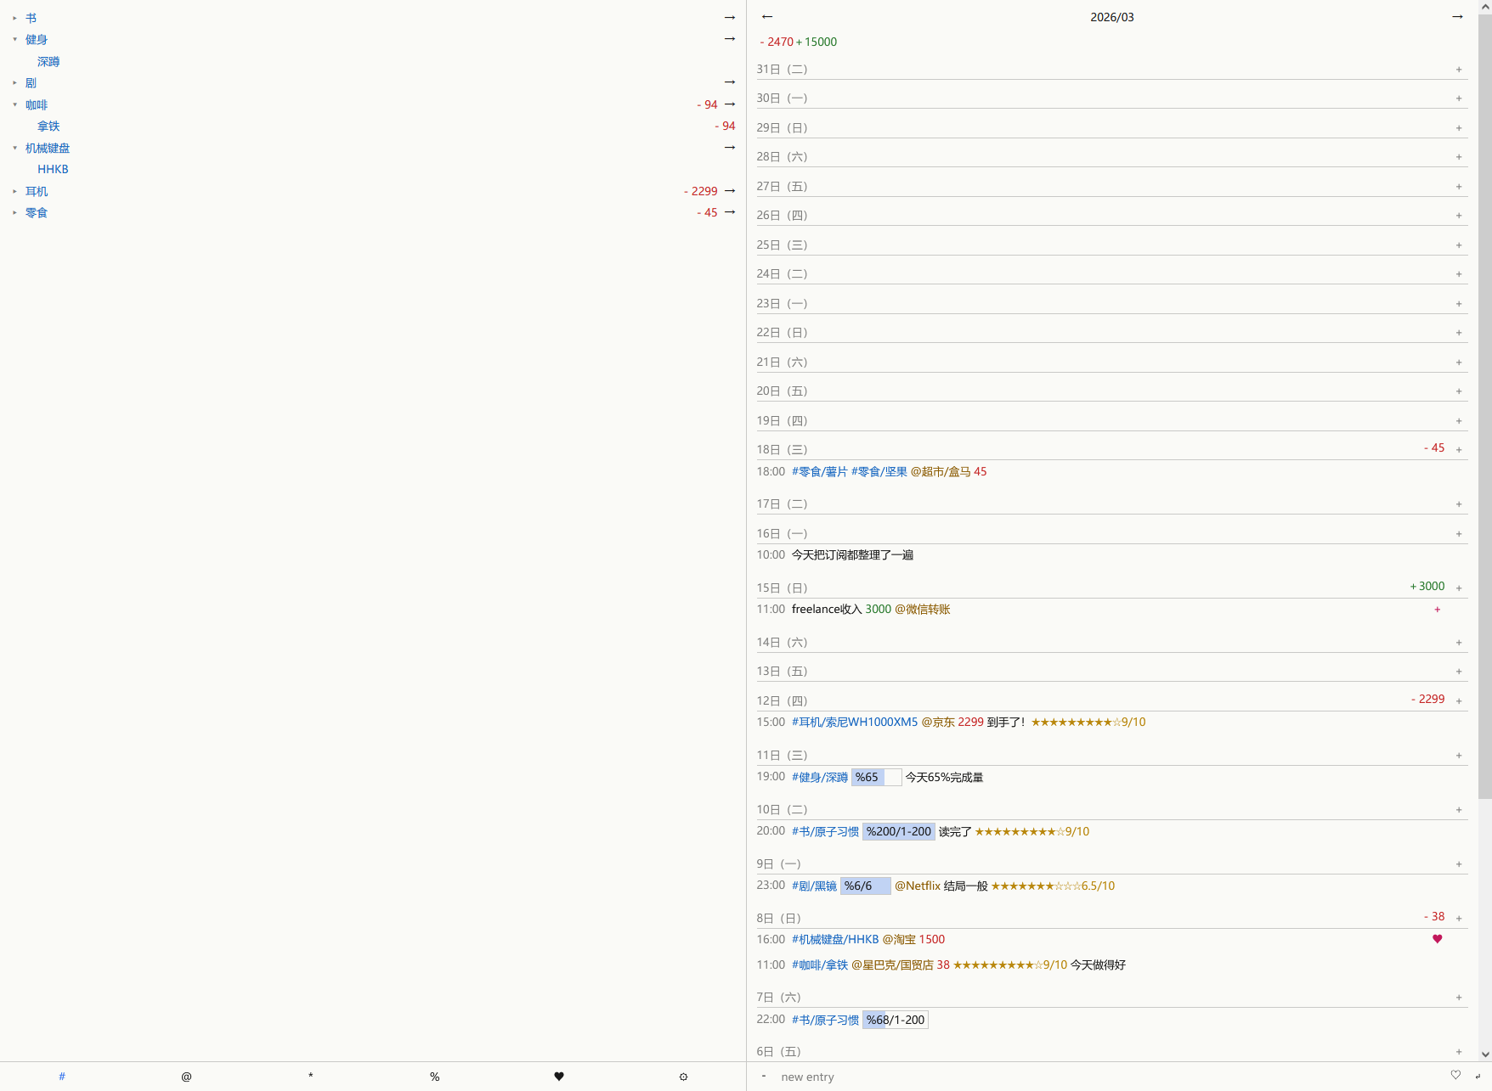1492x1091 pixels.
Task: Select the 深蹲 sub-tag
Action: [48, 61]
